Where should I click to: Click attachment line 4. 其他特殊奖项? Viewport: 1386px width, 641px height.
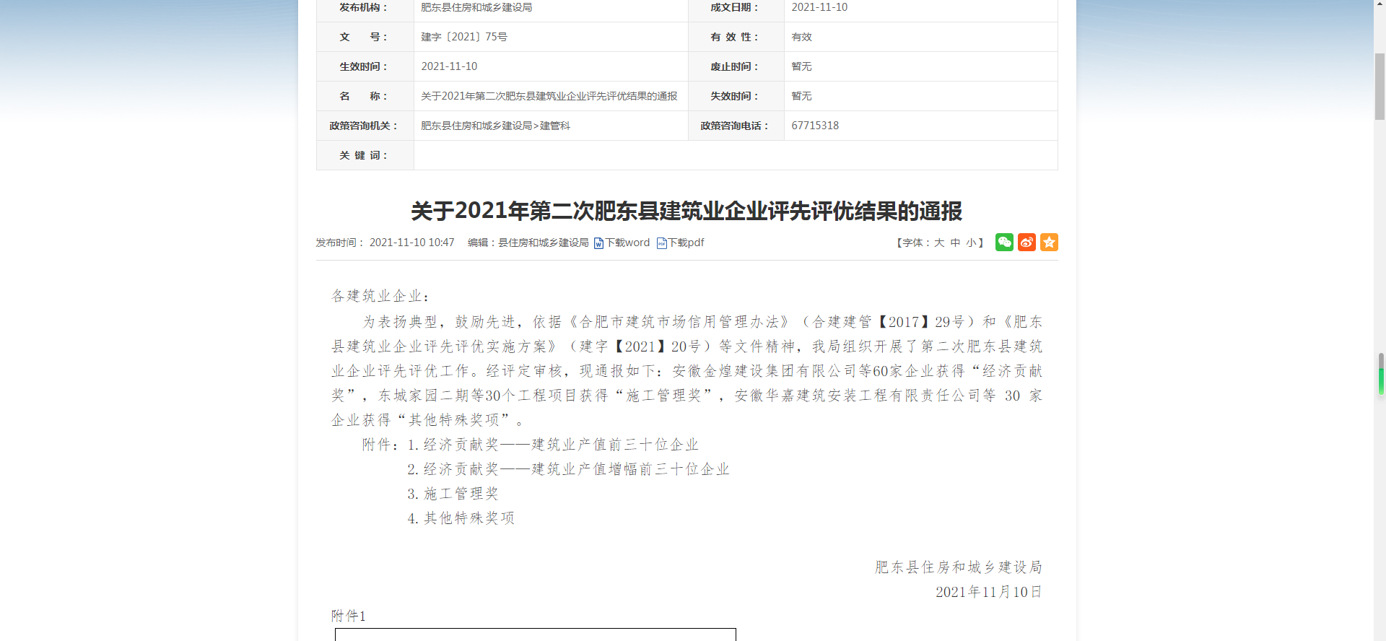point(461,518)
